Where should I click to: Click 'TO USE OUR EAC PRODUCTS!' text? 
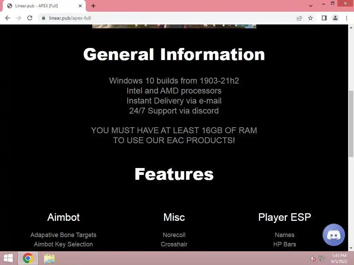(x=174, y=140)
